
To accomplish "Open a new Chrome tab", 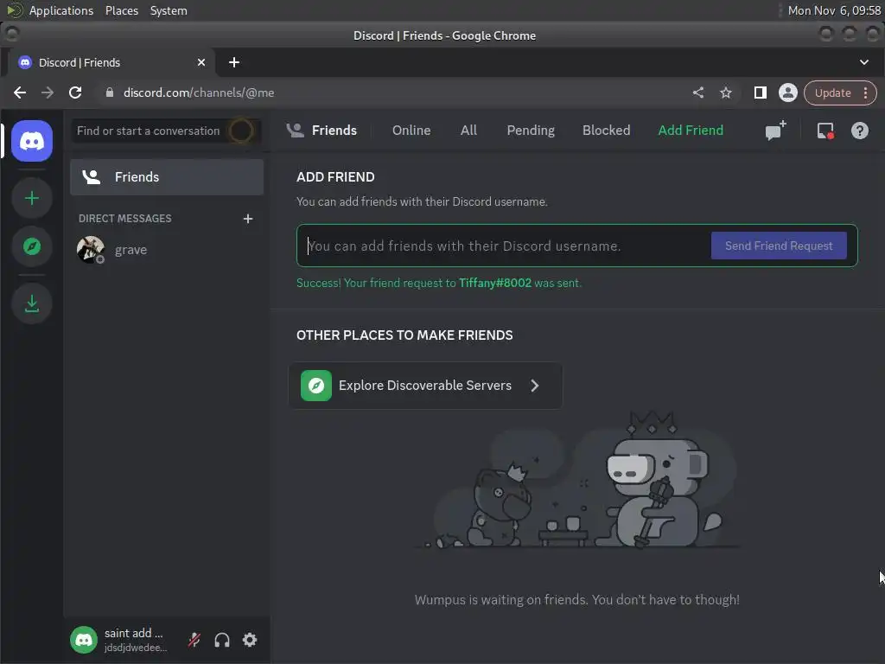I will point(234,62).
